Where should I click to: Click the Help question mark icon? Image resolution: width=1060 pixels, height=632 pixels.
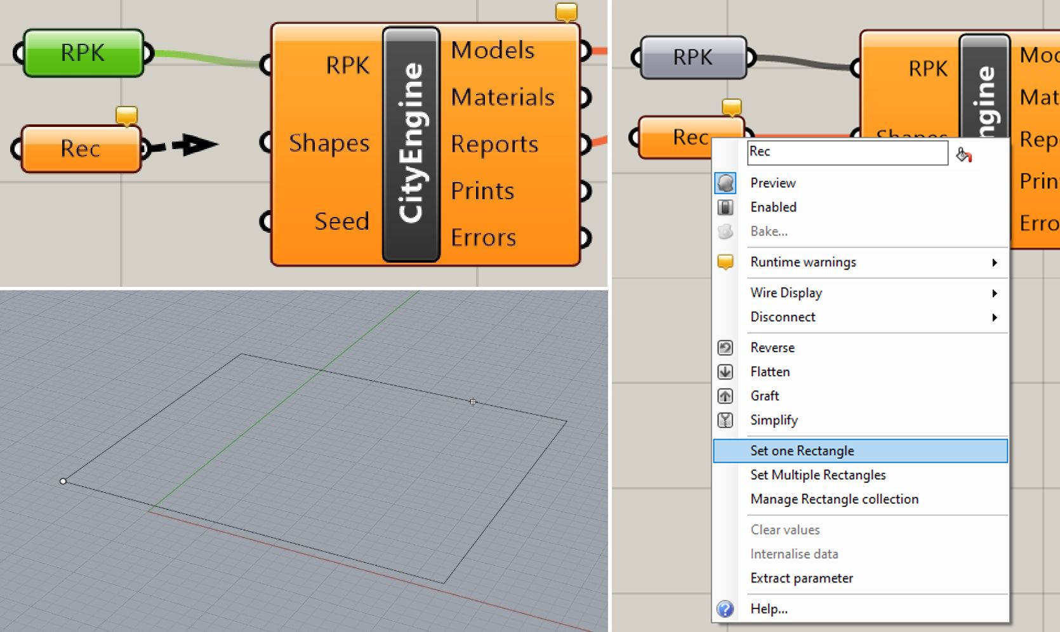pyautogui.click(x=725, y=609)
